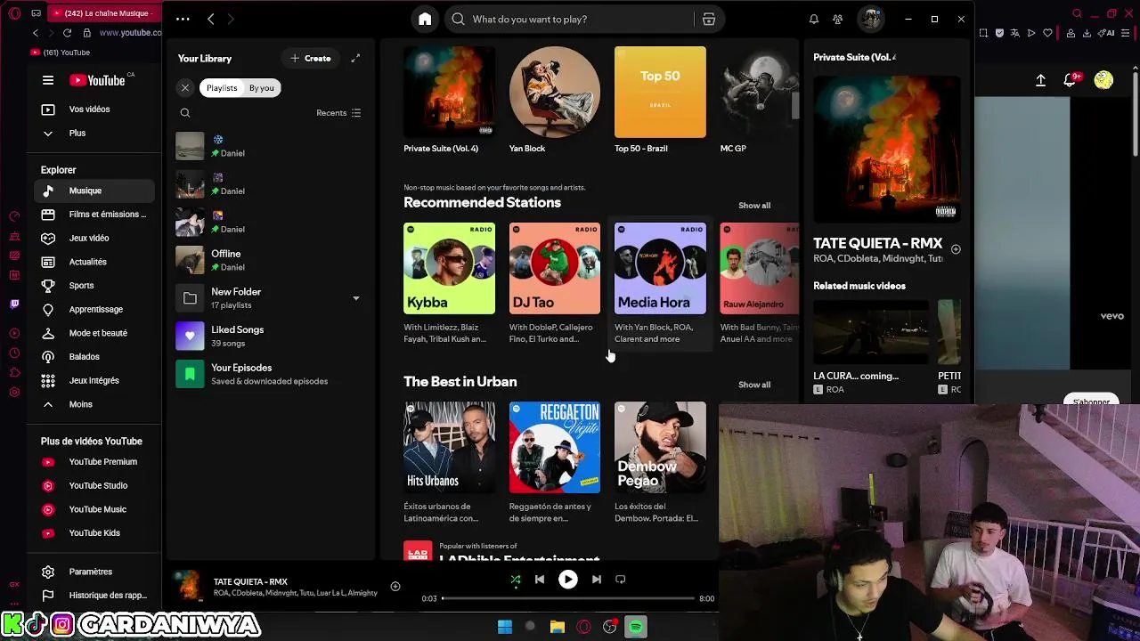Reload the YouTube page in browser
Screen dimensions: 1140x641
[67, 33]
